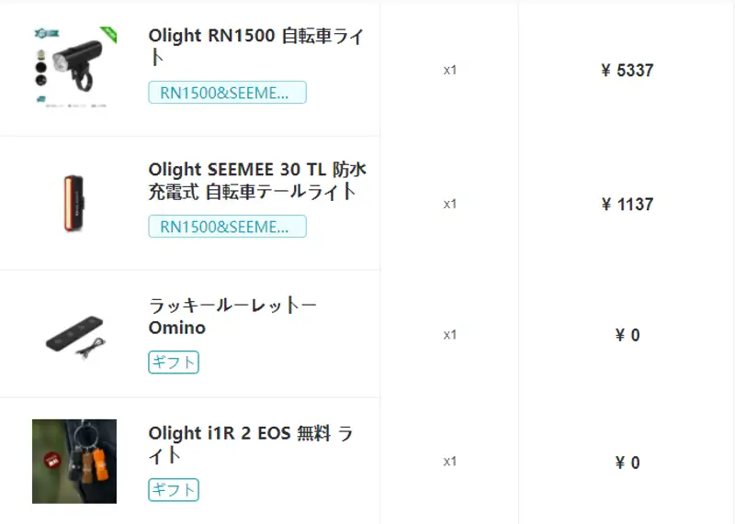Screen dimensions: 735x524
Task: Click the ギフト badge under Omino
Action: click(x=174, y=362)
